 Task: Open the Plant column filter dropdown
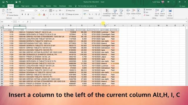point(12,30)
